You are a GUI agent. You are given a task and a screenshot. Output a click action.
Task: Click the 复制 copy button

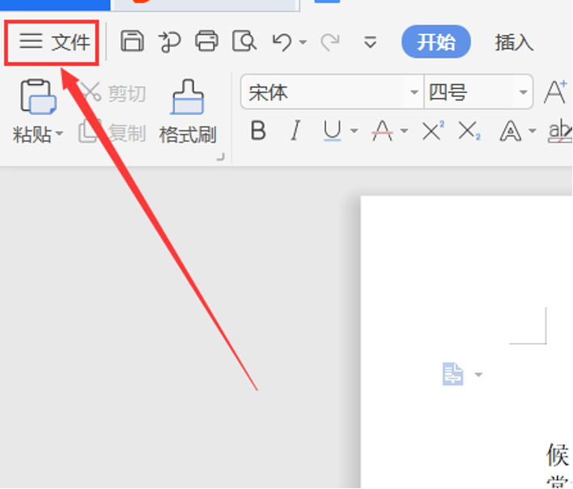(x=112, y=132)
